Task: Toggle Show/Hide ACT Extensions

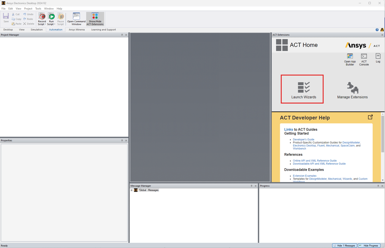Action: [x=95, y=19]
